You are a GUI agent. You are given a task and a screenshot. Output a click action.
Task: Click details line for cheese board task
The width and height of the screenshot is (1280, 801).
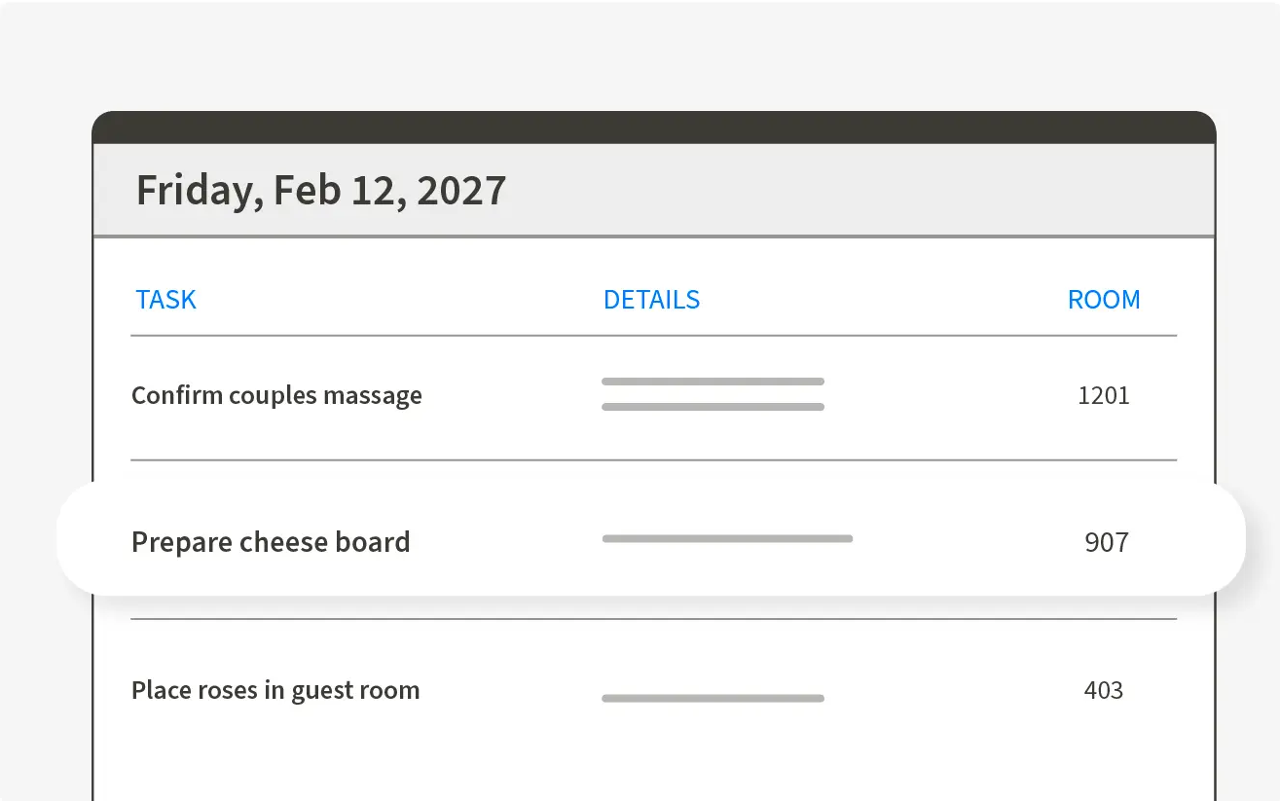[727, 538]
